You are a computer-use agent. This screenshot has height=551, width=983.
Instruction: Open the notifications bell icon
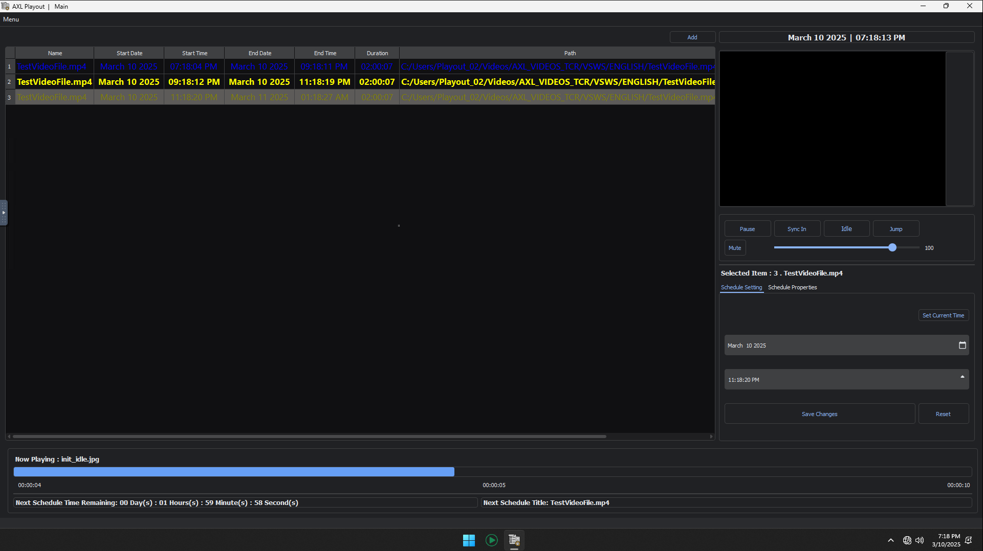coord(969,540)
